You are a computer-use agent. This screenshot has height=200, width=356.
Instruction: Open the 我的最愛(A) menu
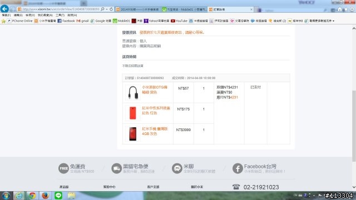tap(45, 15)
